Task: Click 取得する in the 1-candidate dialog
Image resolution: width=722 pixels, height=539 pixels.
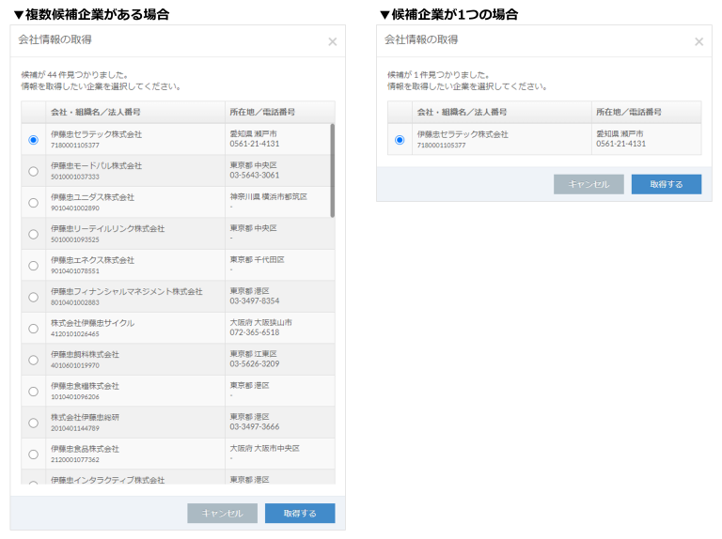Action: (667, 184)
